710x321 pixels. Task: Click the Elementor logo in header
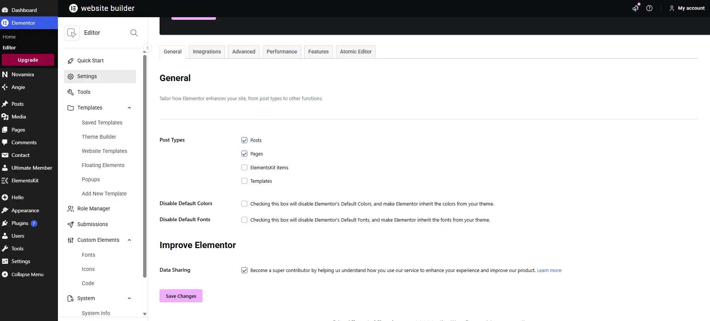pyautogui.click(x=74, y=8)
